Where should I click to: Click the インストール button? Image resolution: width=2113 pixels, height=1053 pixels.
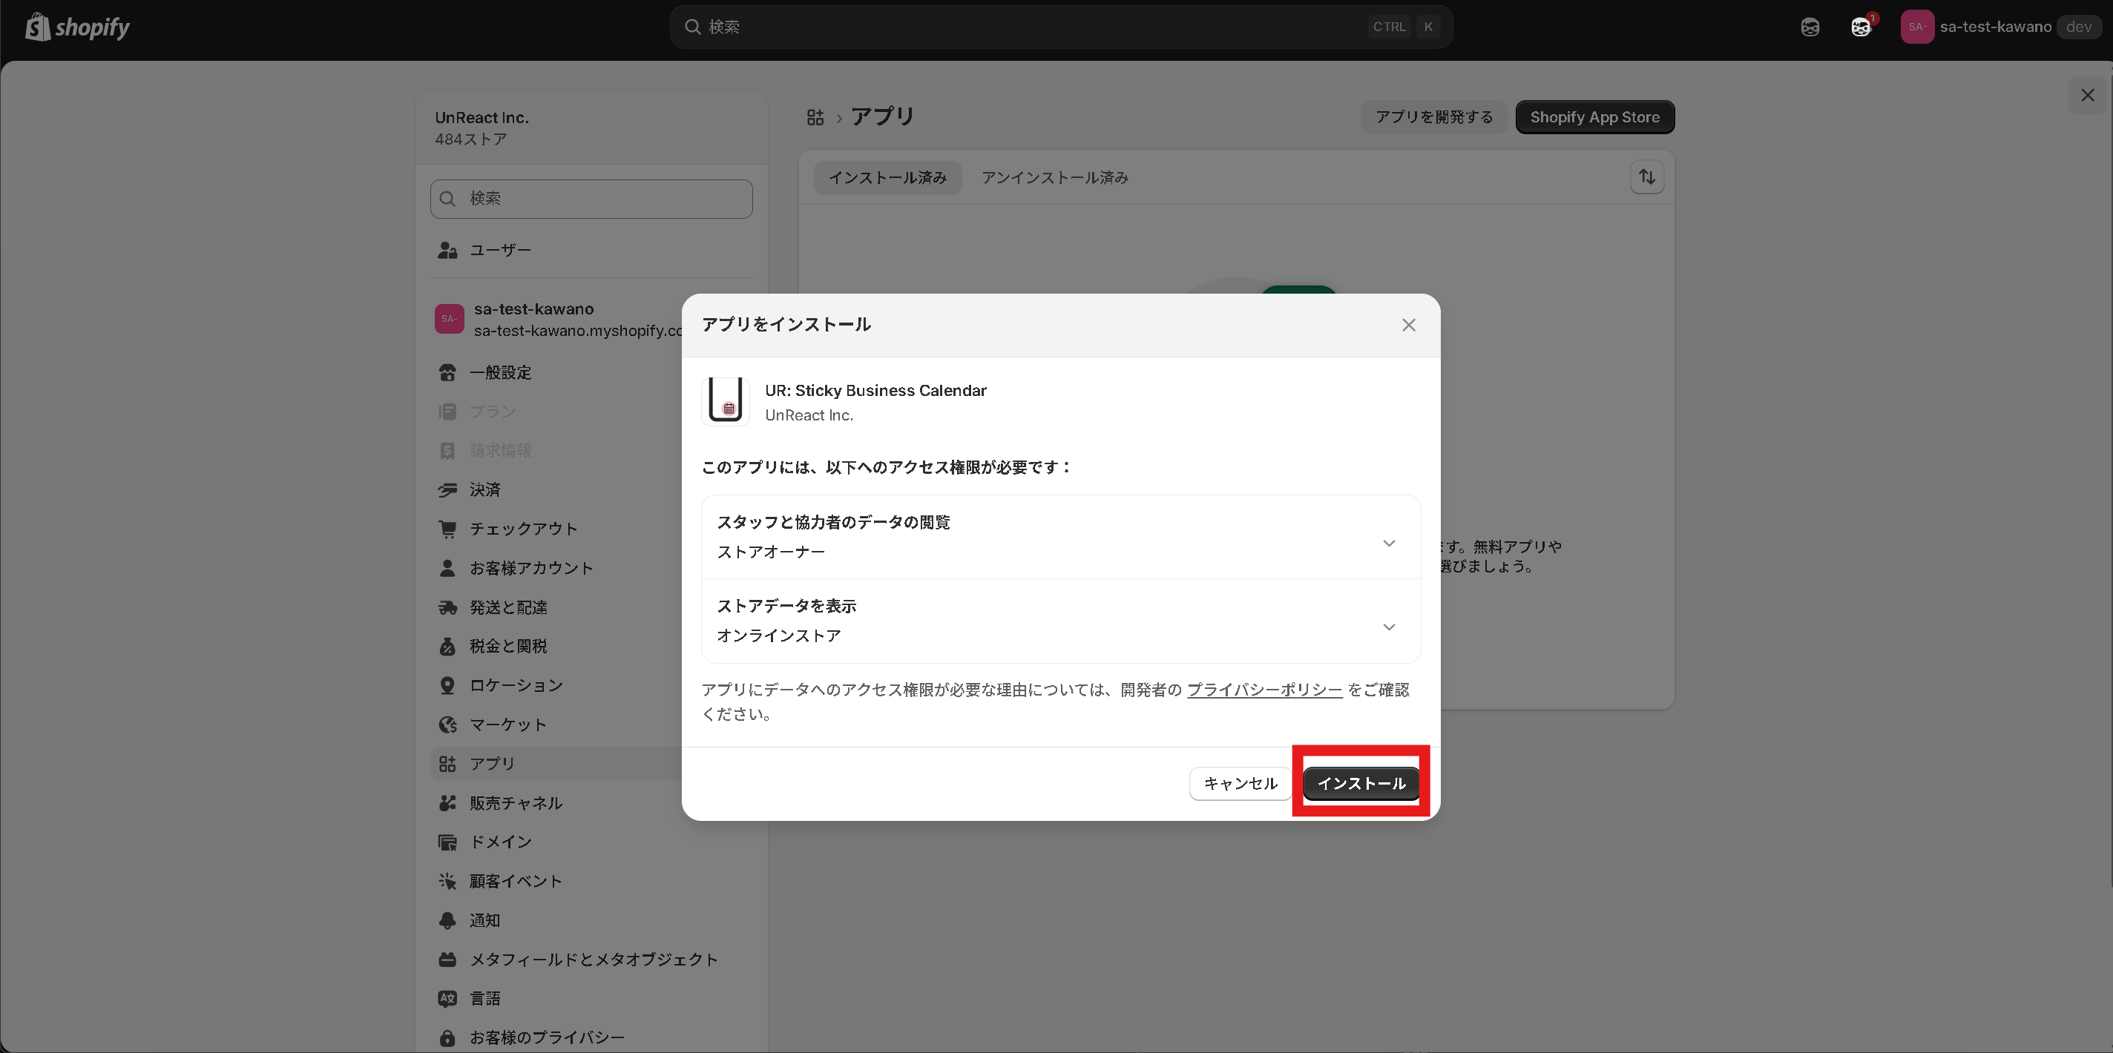coord(1361,784)
